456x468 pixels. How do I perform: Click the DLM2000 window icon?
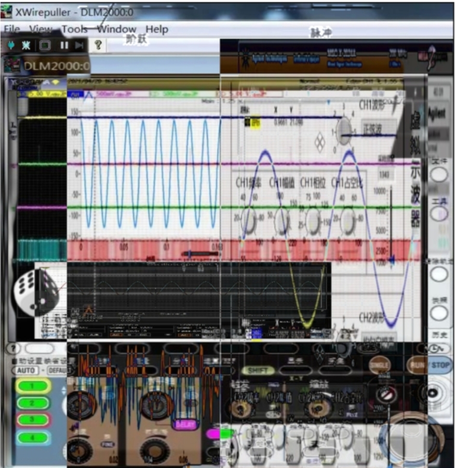click(11, 65)
